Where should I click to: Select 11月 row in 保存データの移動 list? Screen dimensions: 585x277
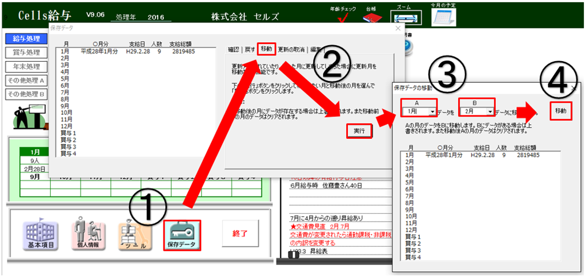click(x=480, y=223)
